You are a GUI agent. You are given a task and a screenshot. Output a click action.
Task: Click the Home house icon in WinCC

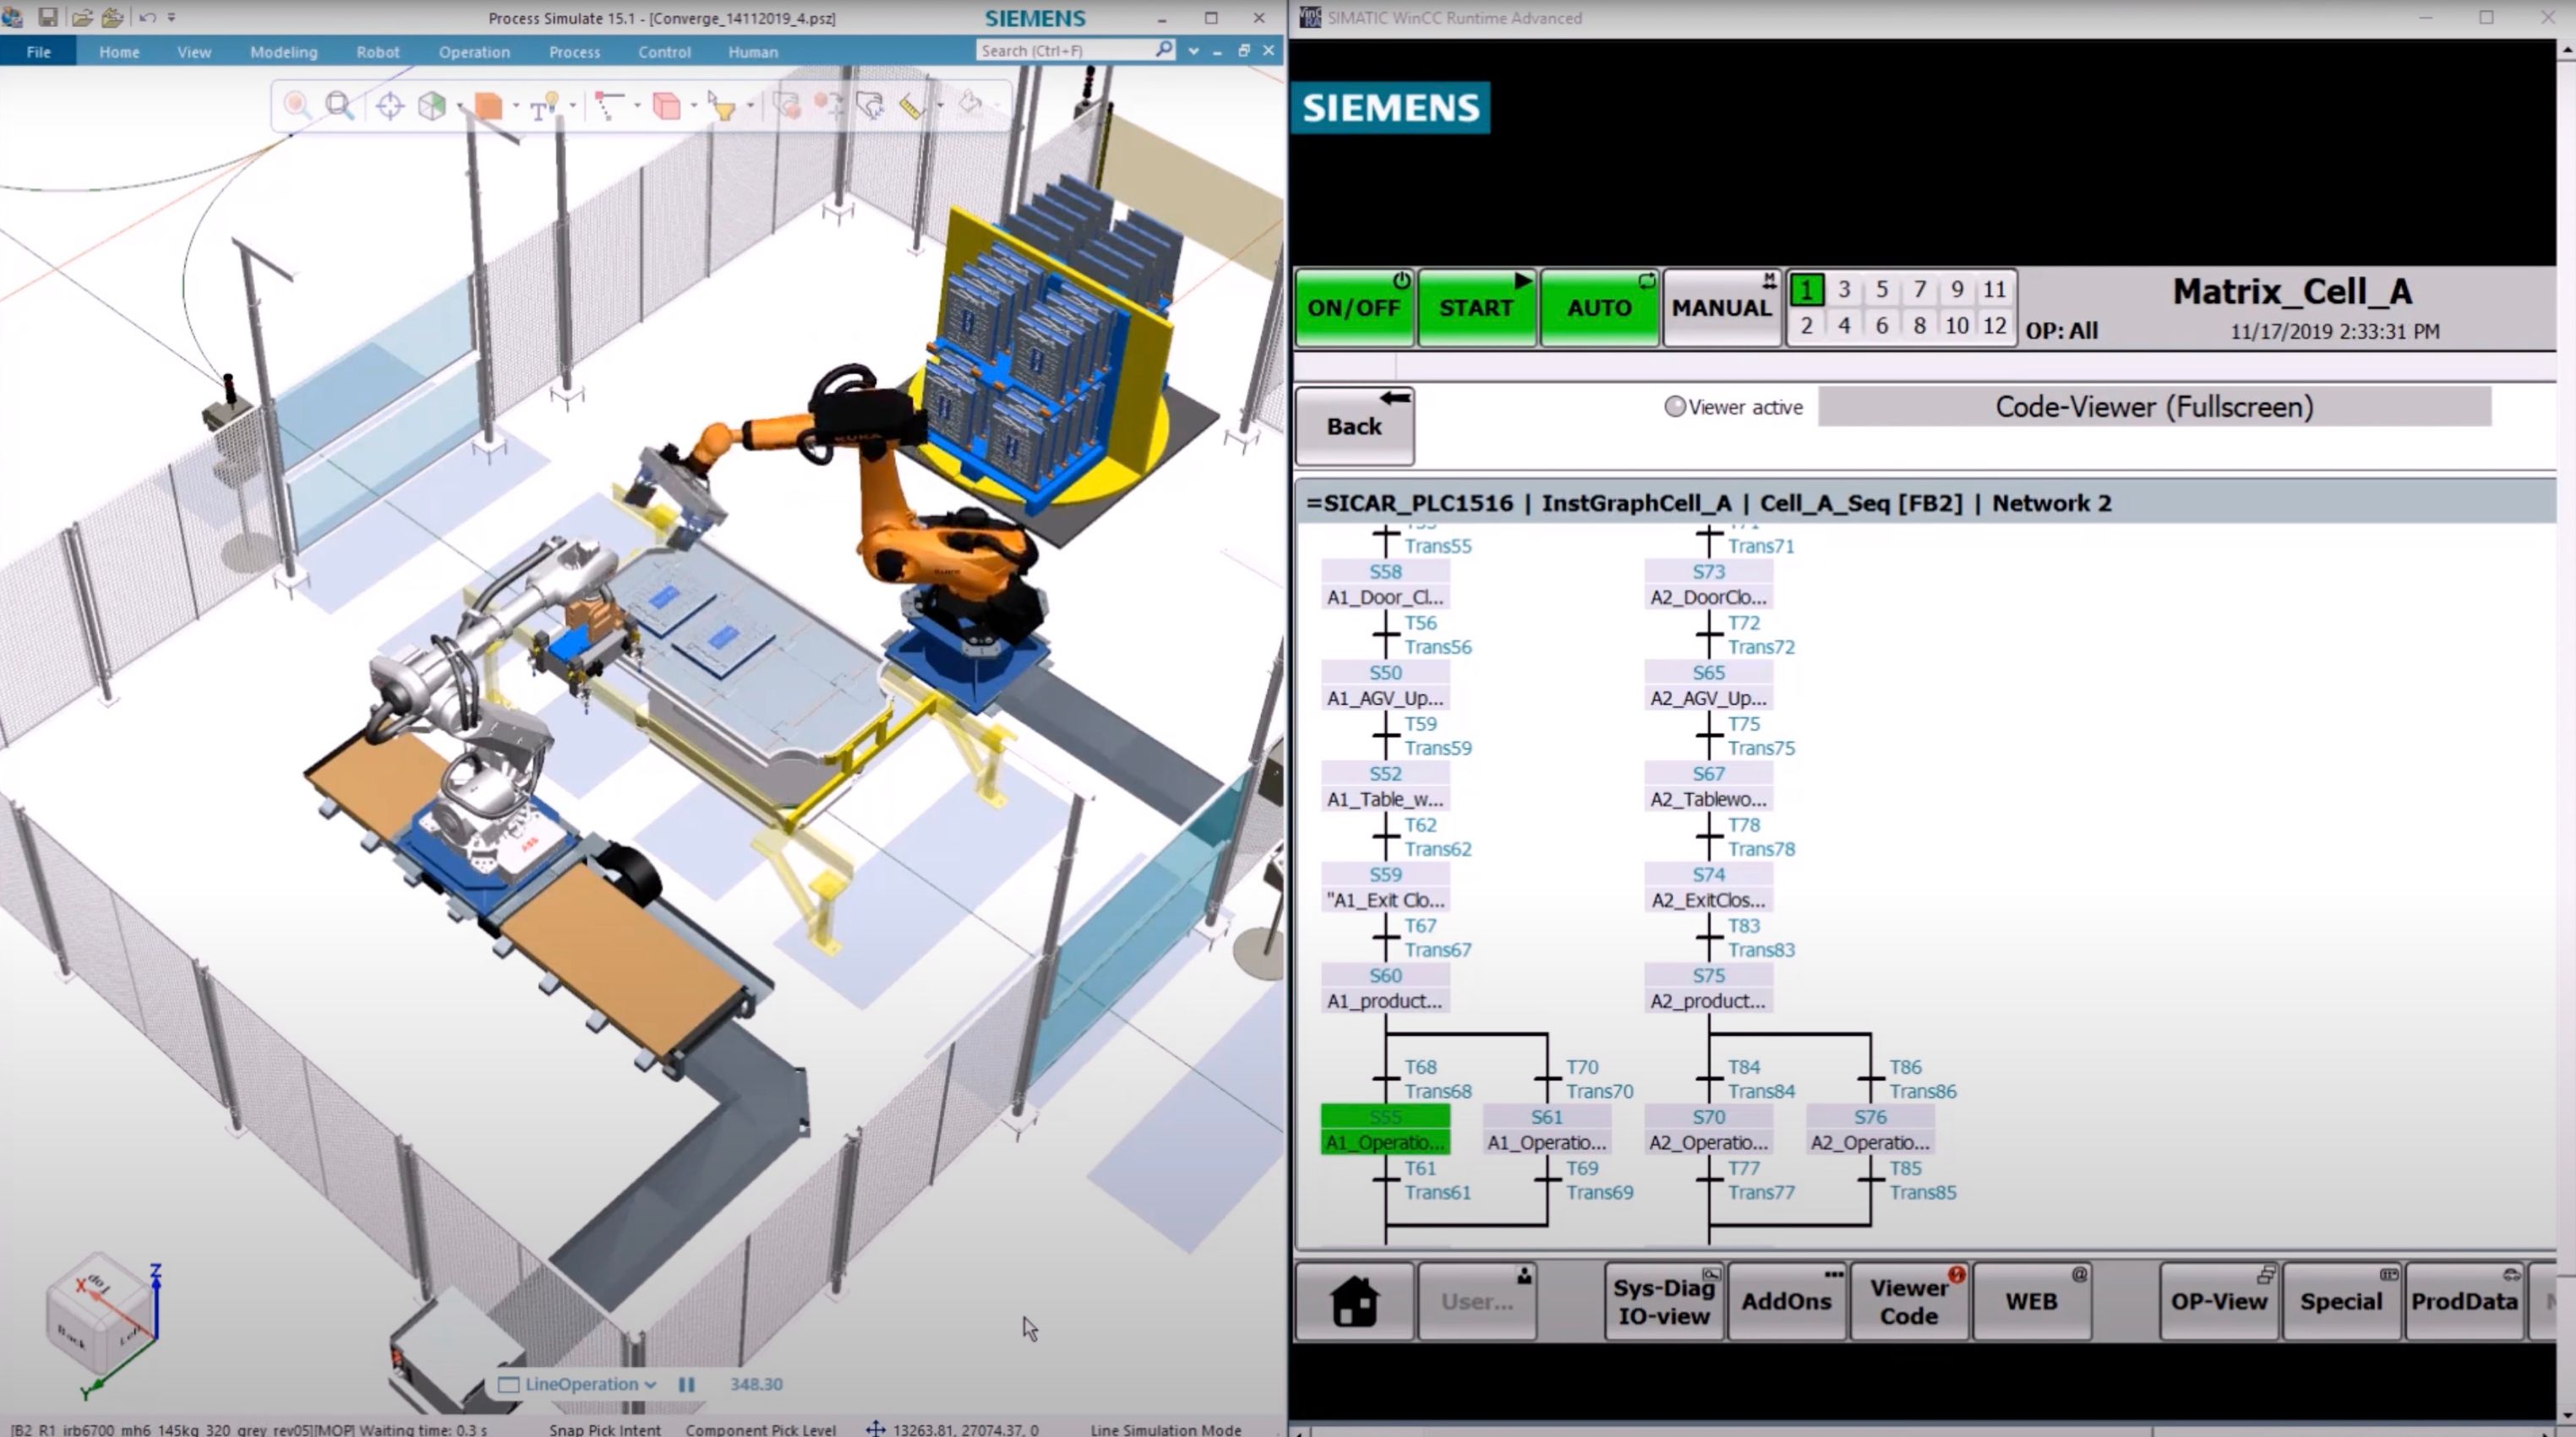1354,1300
